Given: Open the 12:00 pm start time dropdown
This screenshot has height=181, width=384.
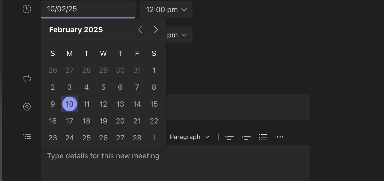Looking at the screenshot, I should tap(166, 9).
